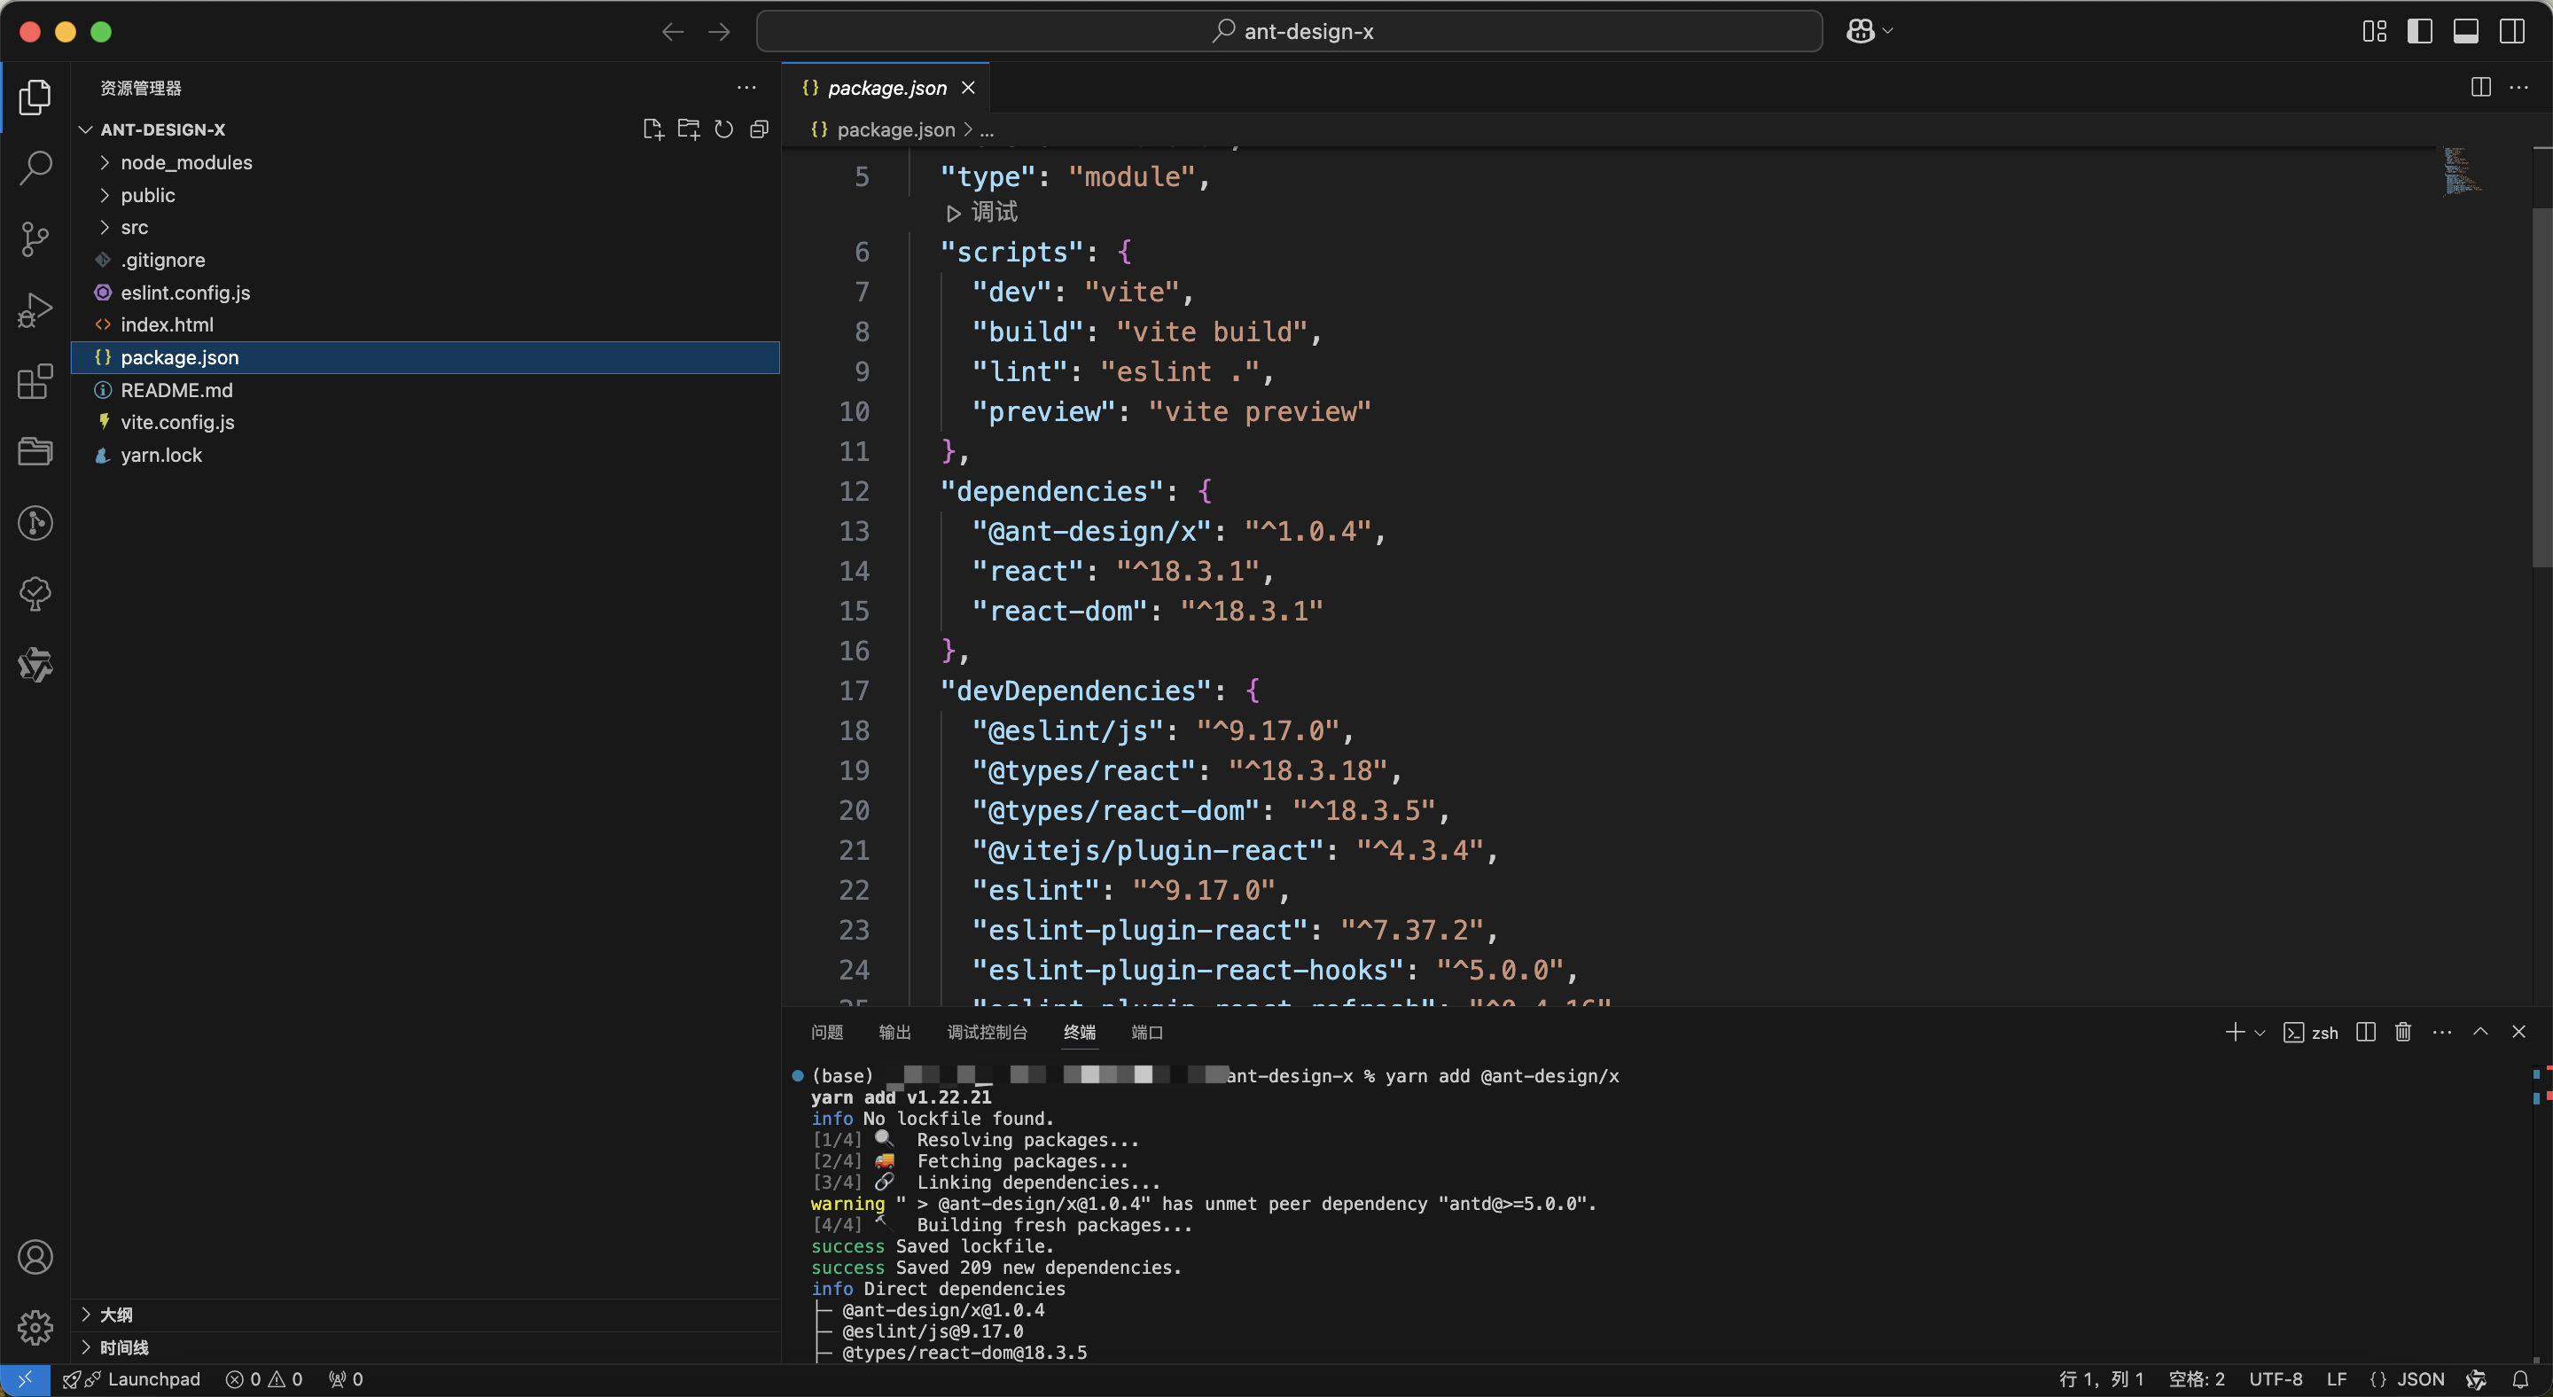Screen dimensions: 2553x1397
Task: Expand the node_modules folder
Action: click(x=186, y=162)
